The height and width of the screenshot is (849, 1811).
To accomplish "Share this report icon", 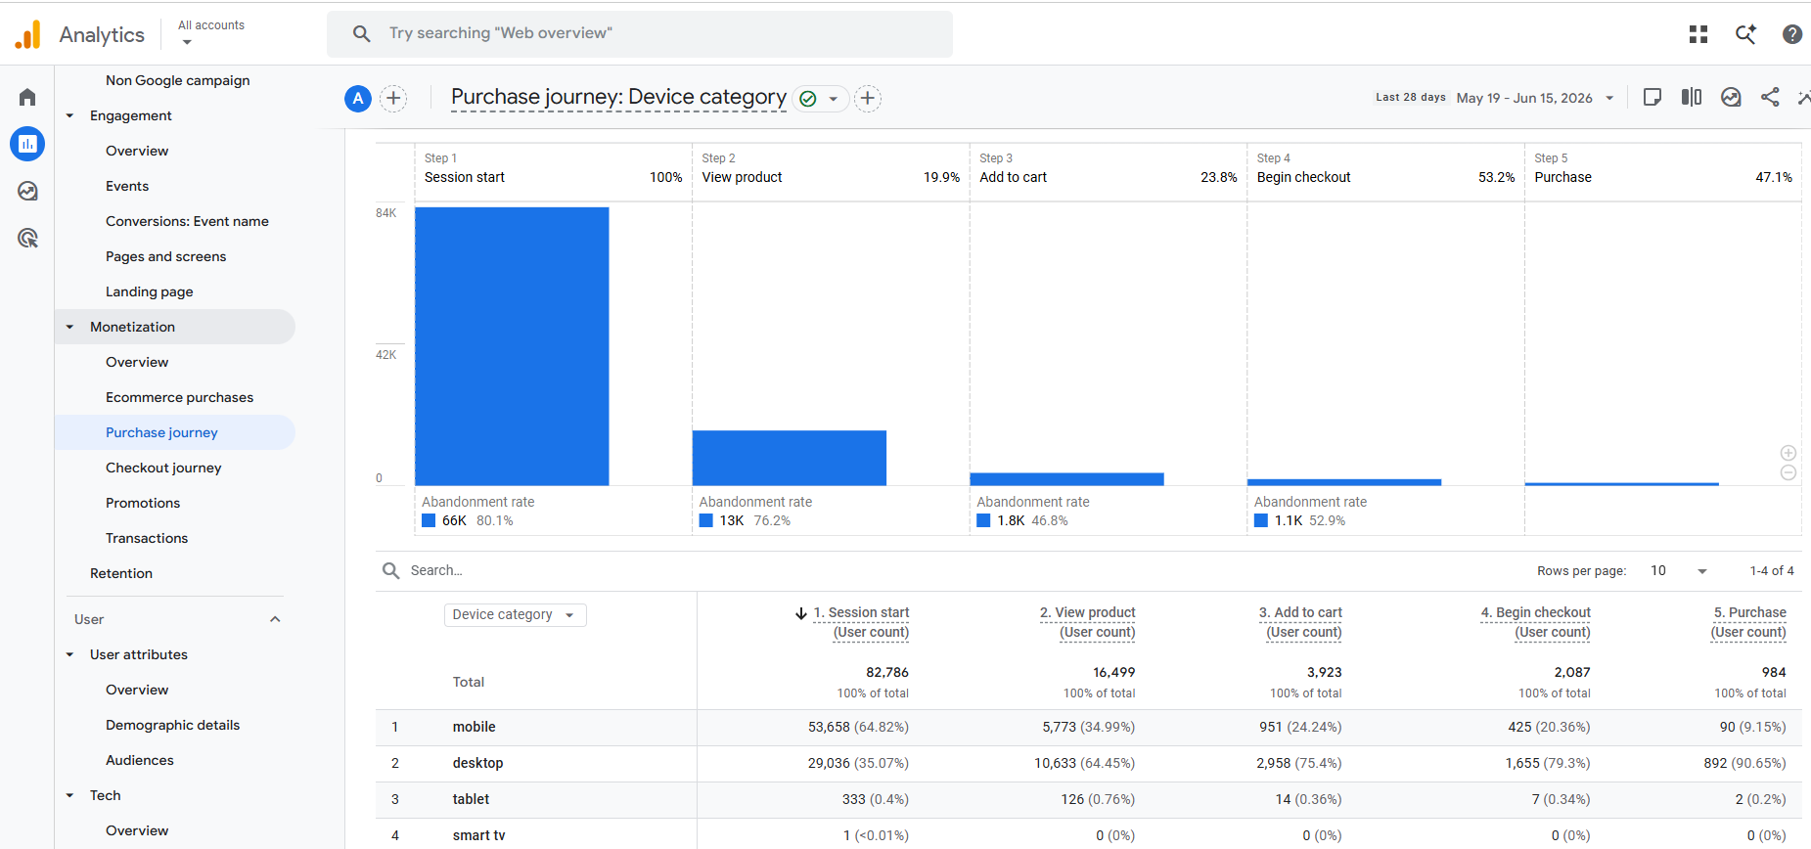I will click(1770, 97).
